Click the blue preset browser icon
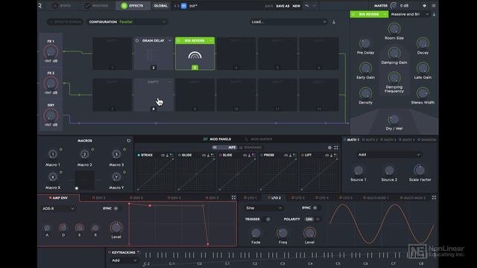Screen dimensions: 477x268 (x=184, y=6)
